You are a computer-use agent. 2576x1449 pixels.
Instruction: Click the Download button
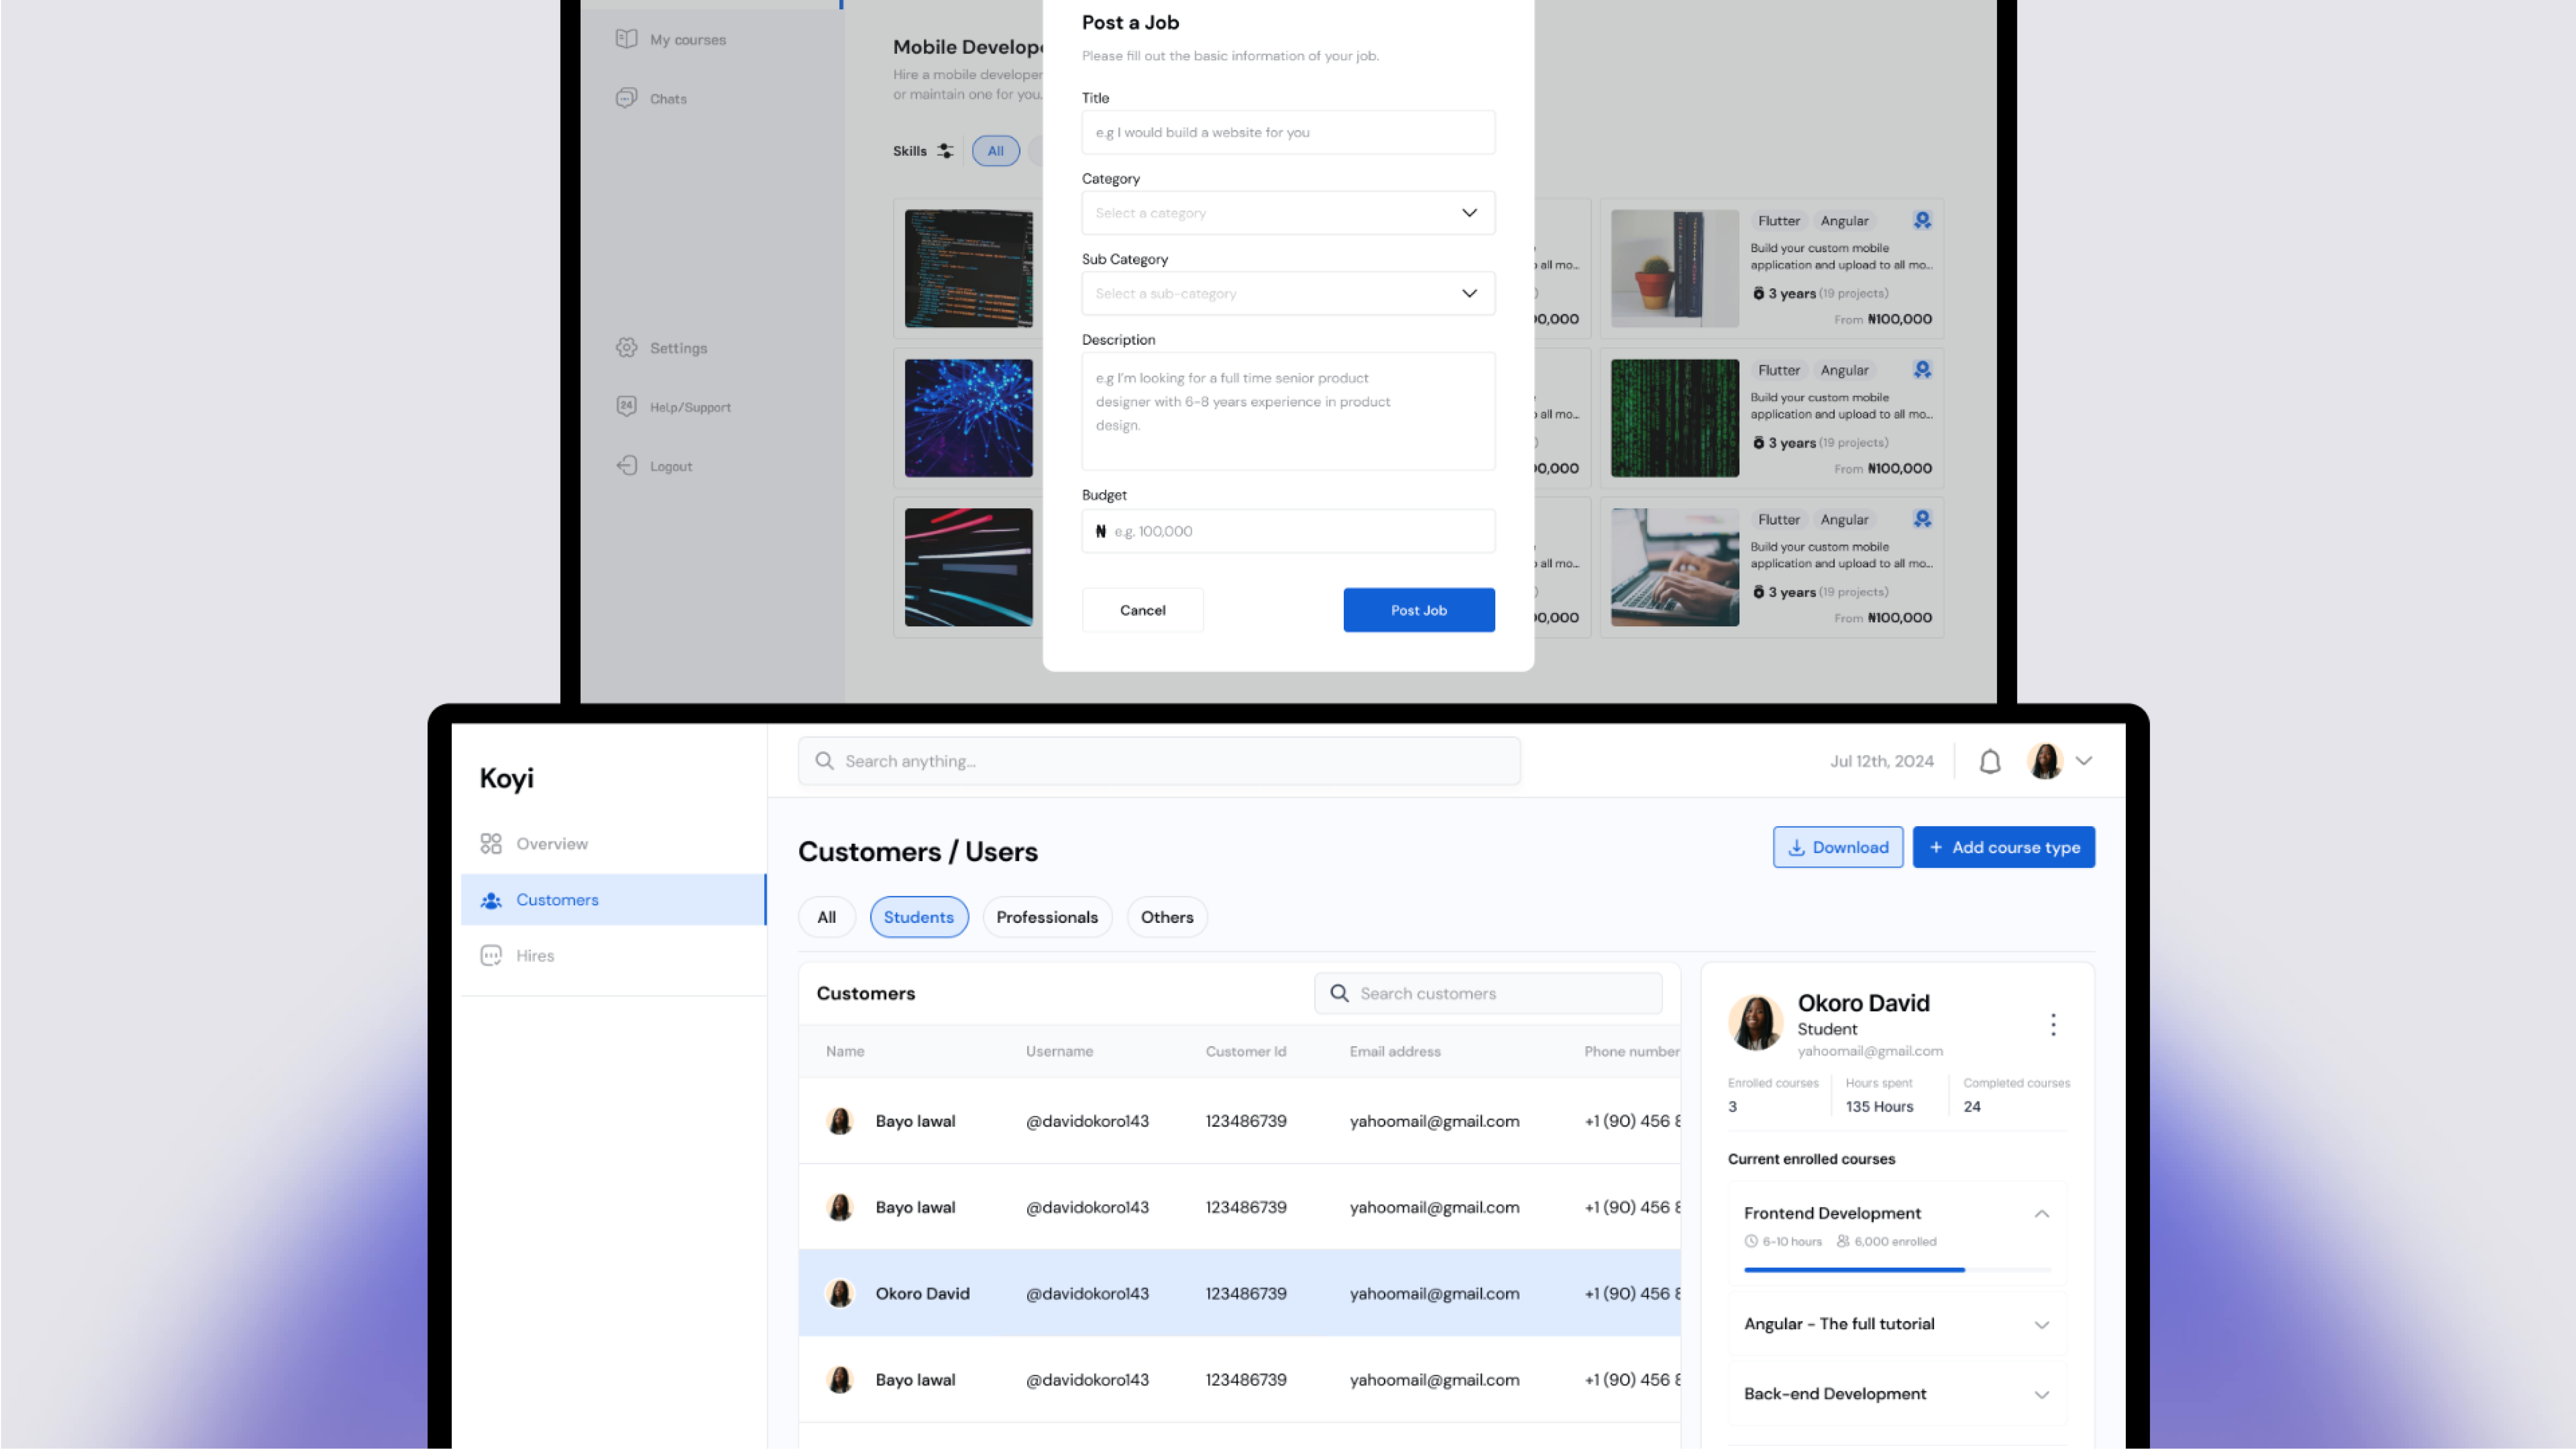pos(1838,847)
